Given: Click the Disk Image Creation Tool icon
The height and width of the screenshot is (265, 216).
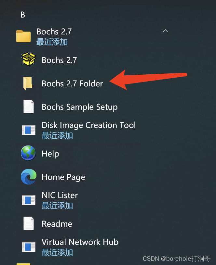Looking at the screenshot, I should [28, 130].
